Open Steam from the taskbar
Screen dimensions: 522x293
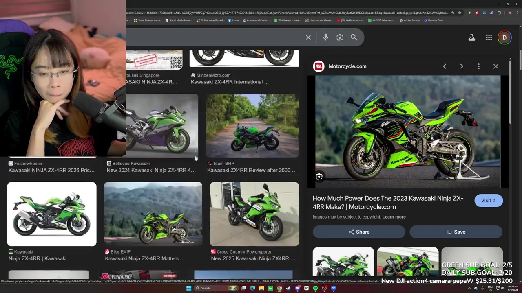point(288,288)
